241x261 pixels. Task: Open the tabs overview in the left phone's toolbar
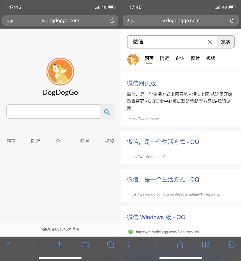click(111, 245)
